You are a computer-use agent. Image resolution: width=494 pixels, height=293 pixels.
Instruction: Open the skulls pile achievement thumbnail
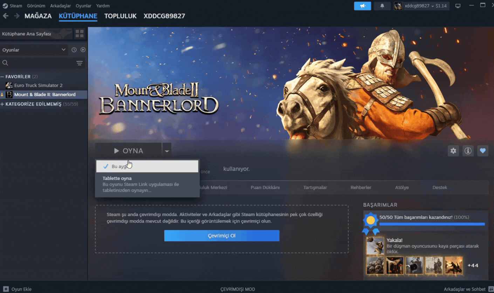pyautogui.click(x=375, y=265)
